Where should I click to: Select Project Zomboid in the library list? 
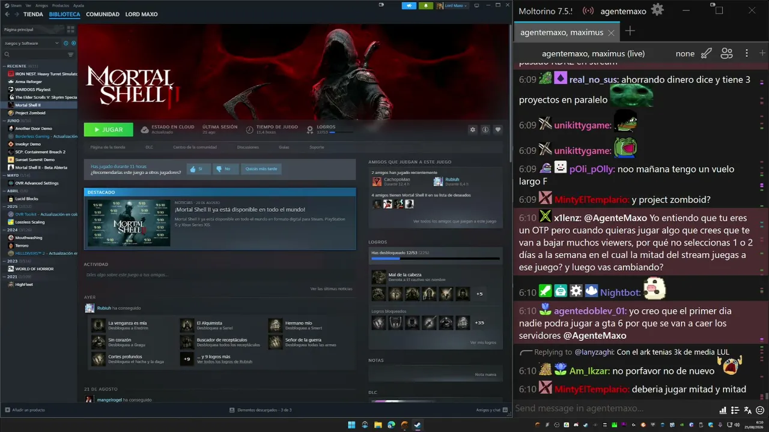tap(39, 113)
